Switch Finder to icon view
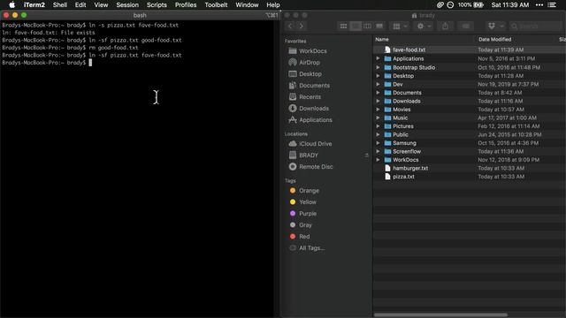This screenshot has height=318, width=566. 343,26
